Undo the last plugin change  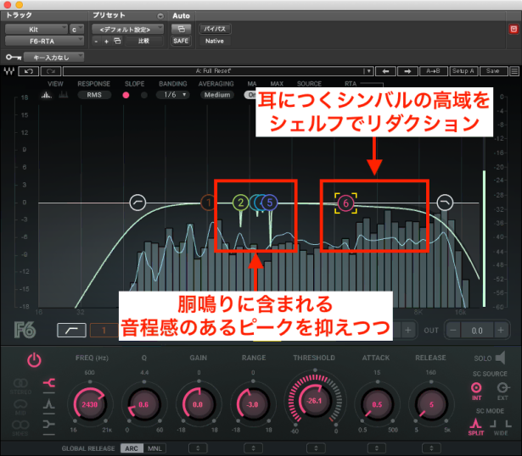(29, 71)
